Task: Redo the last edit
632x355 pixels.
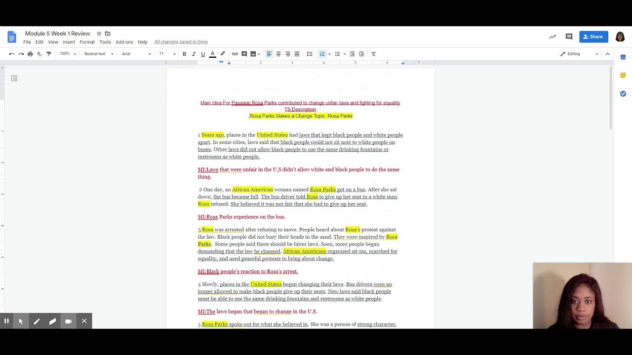Action: pos(21,54)
